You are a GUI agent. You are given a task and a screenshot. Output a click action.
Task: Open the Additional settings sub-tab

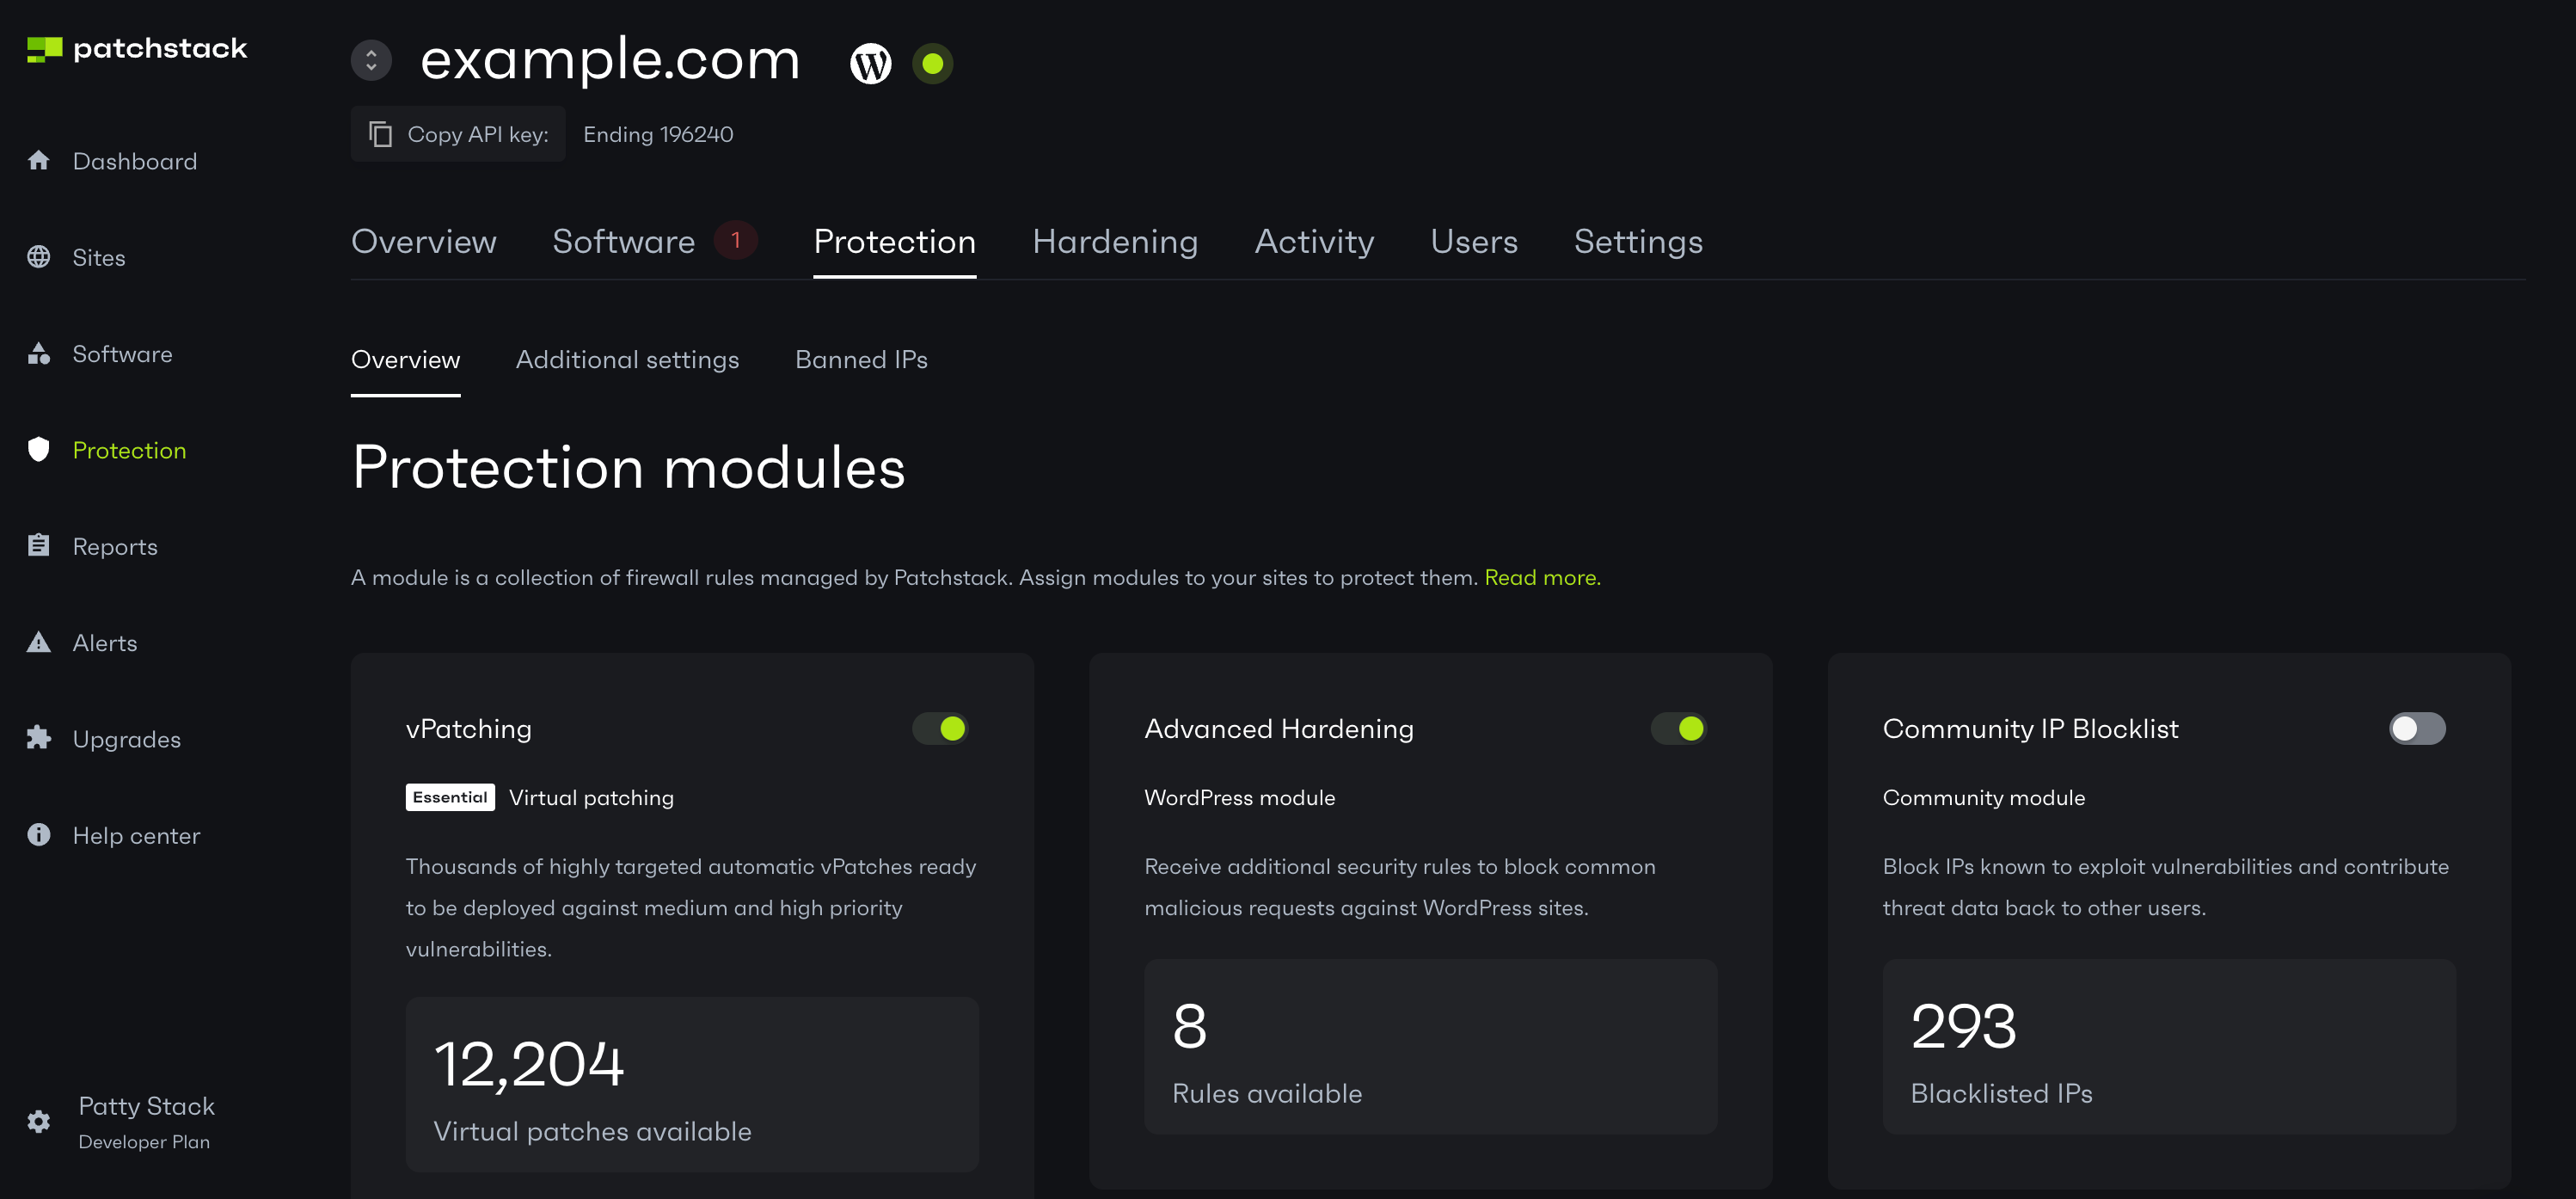[x=627, y=360]
